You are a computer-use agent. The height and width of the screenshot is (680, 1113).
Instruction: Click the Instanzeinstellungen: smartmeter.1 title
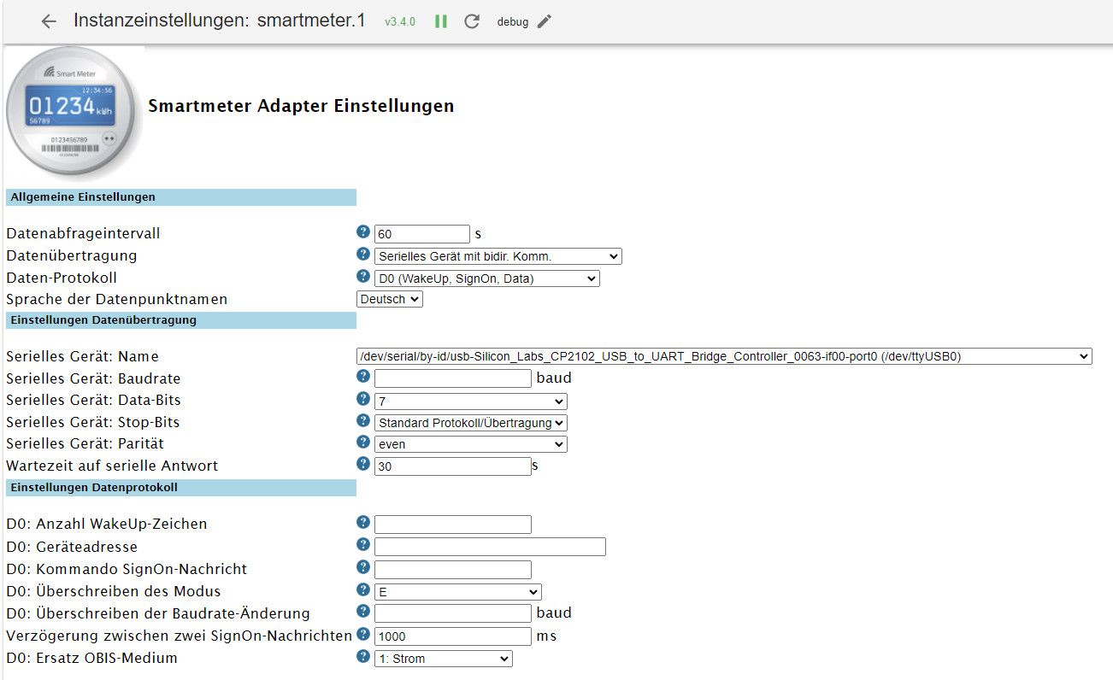pyautogui.click(x=220, y=21)
